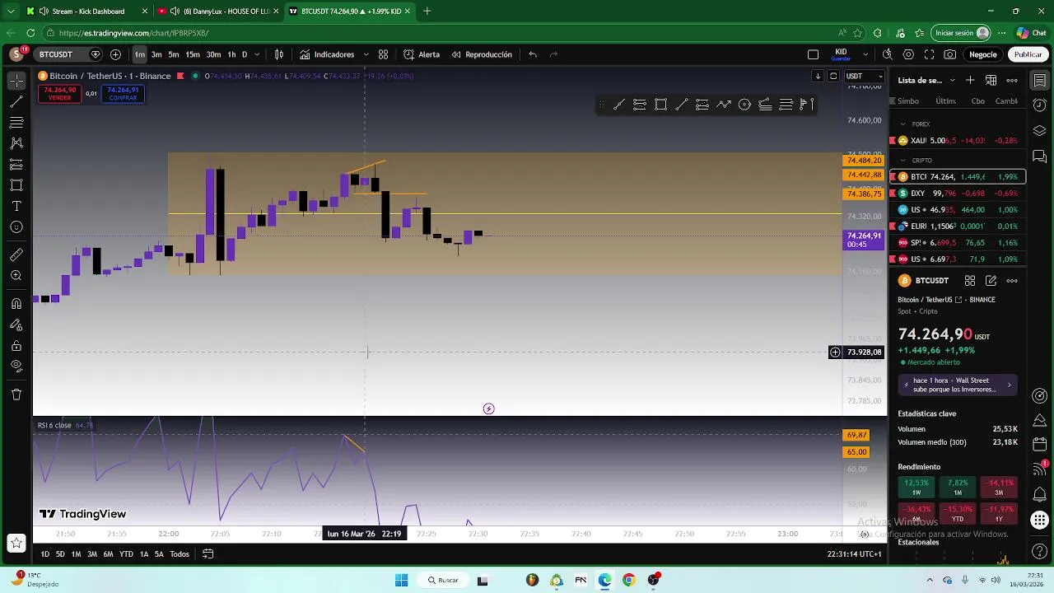1054x593 pixels.
Task: Select the 1m timeframe
Action: (140, 54)
